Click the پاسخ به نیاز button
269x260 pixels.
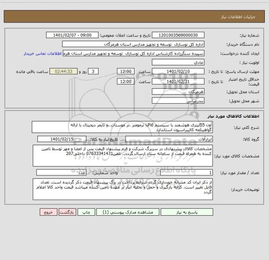point(187,212)
